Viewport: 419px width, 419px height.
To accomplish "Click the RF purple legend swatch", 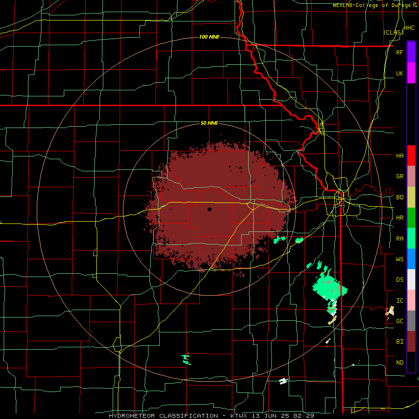I will (411, 52).
